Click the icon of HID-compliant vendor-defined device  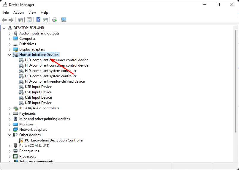pyautogui.click(x=21, y=82)
